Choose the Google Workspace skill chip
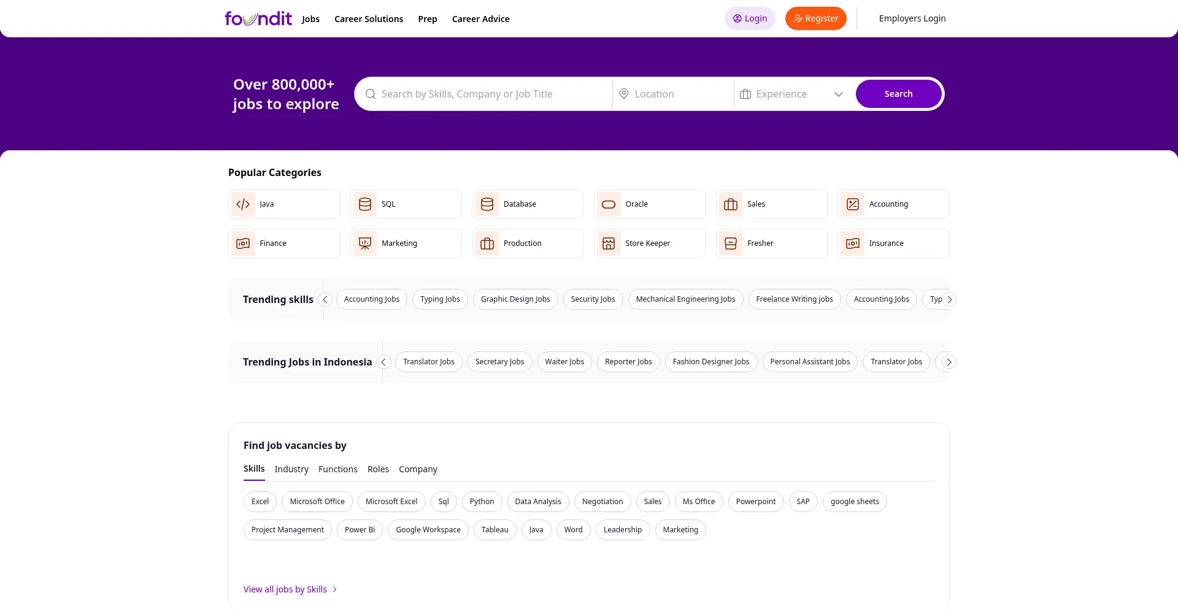This screenshot has width=1178, height=609. (428, 530)
